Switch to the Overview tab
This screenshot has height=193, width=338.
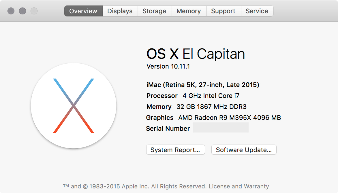(83, 11)
